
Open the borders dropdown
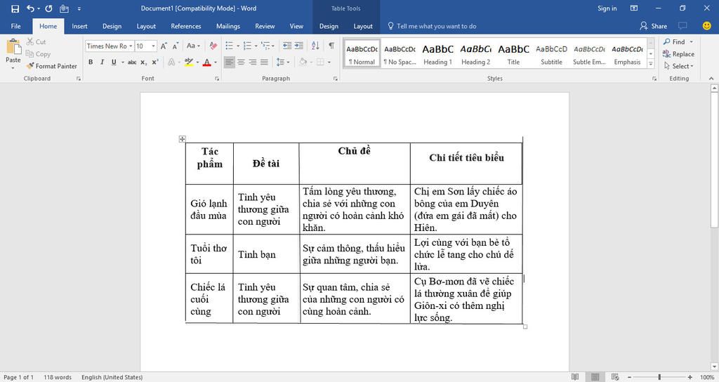[x=330, y=62]
